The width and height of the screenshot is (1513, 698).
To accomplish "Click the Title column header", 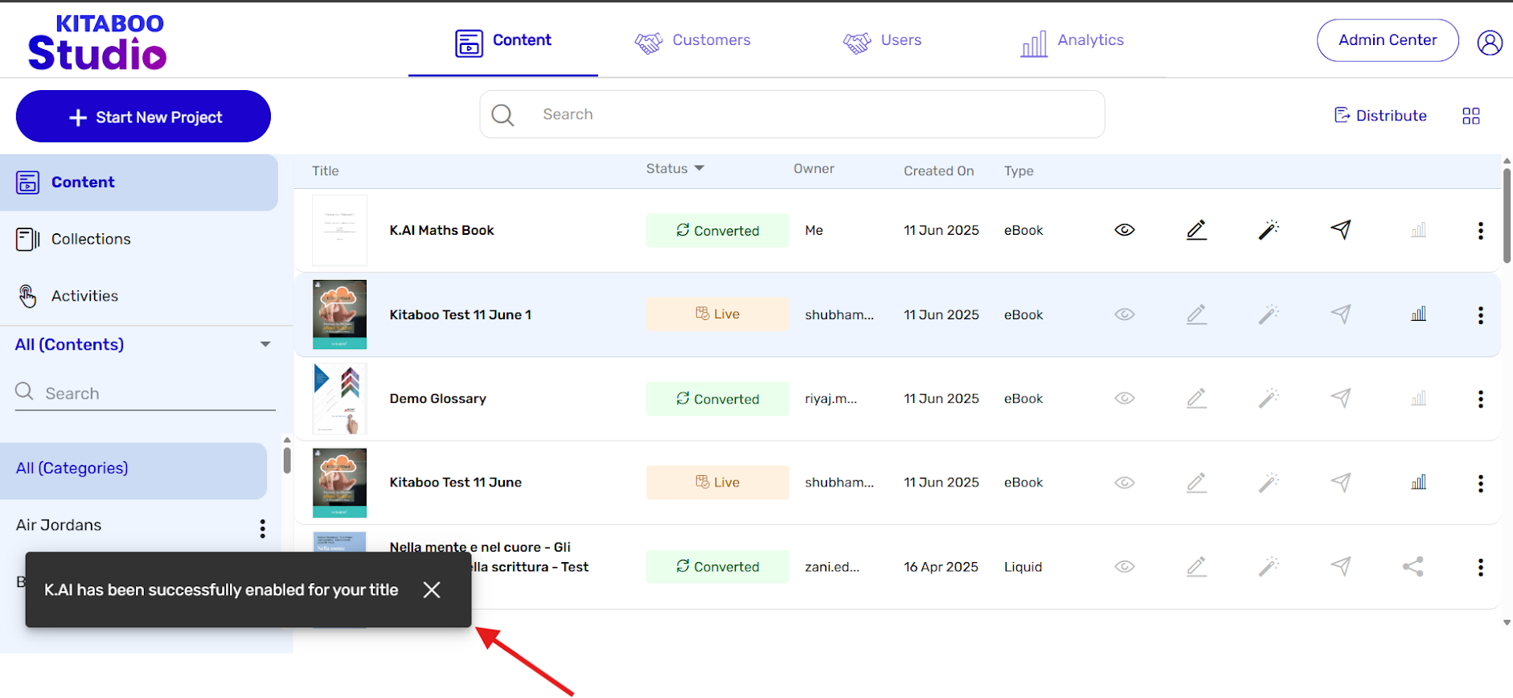I will 326,170.
